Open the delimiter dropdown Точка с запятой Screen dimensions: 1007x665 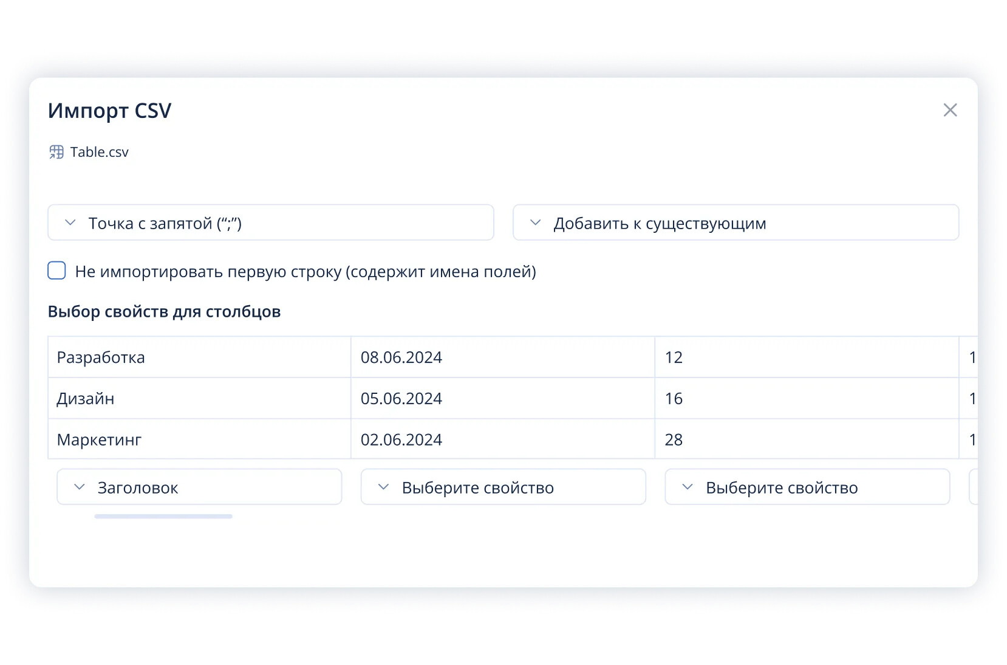point(270,223)
